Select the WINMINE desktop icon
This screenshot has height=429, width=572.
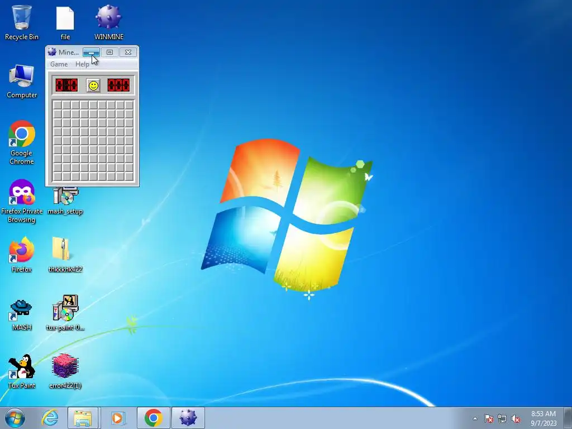[109, 22]
